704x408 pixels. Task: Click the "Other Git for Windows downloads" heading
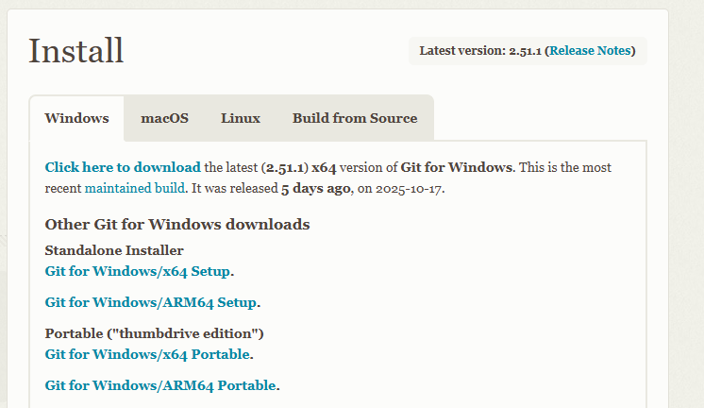tap(177, 225)
